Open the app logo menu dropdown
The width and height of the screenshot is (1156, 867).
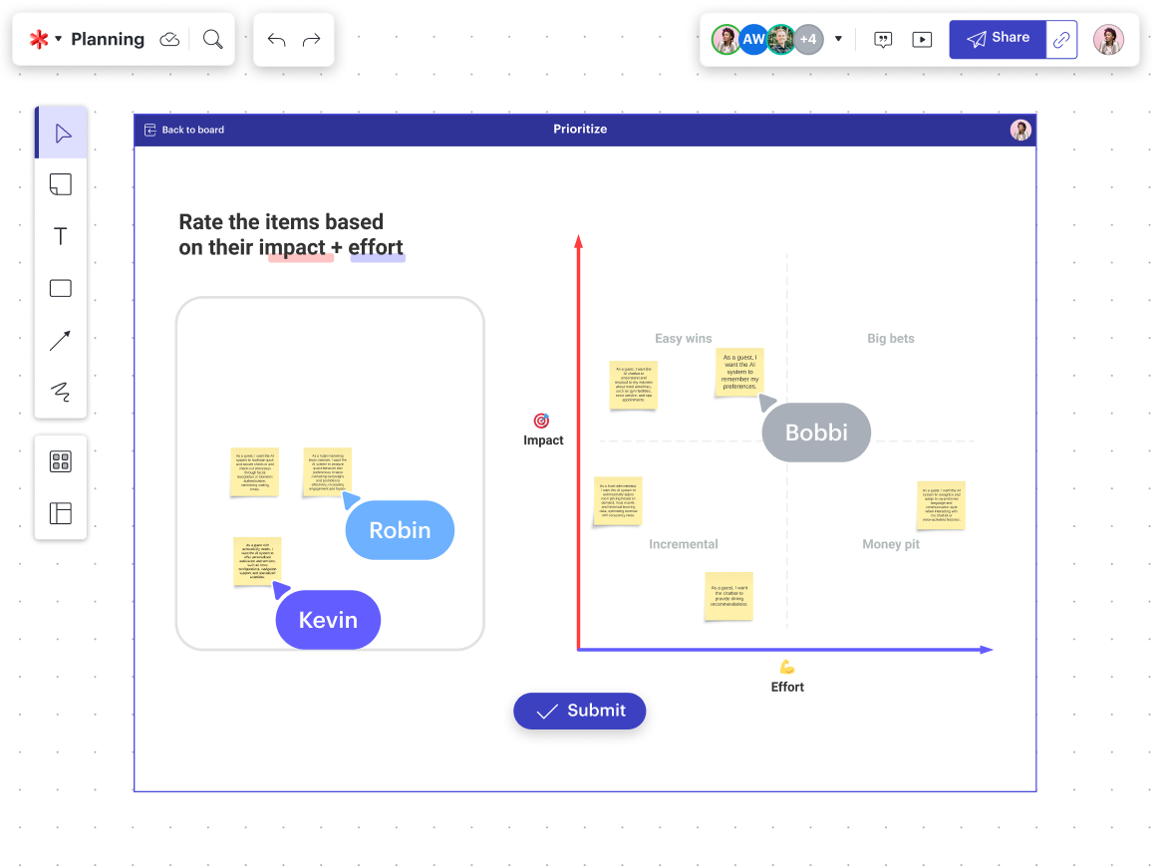(x=45, y=40)
